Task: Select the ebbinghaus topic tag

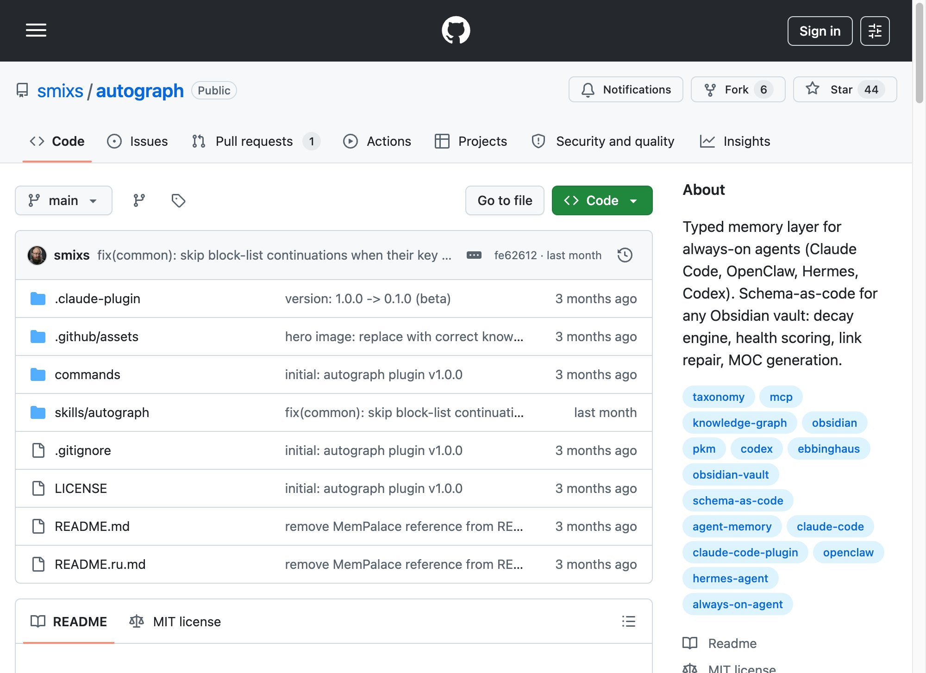Action: 829,449
